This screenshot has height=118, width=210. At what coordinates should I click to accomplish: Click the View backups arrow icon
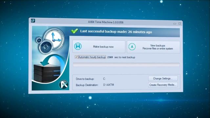pos(132,47)
